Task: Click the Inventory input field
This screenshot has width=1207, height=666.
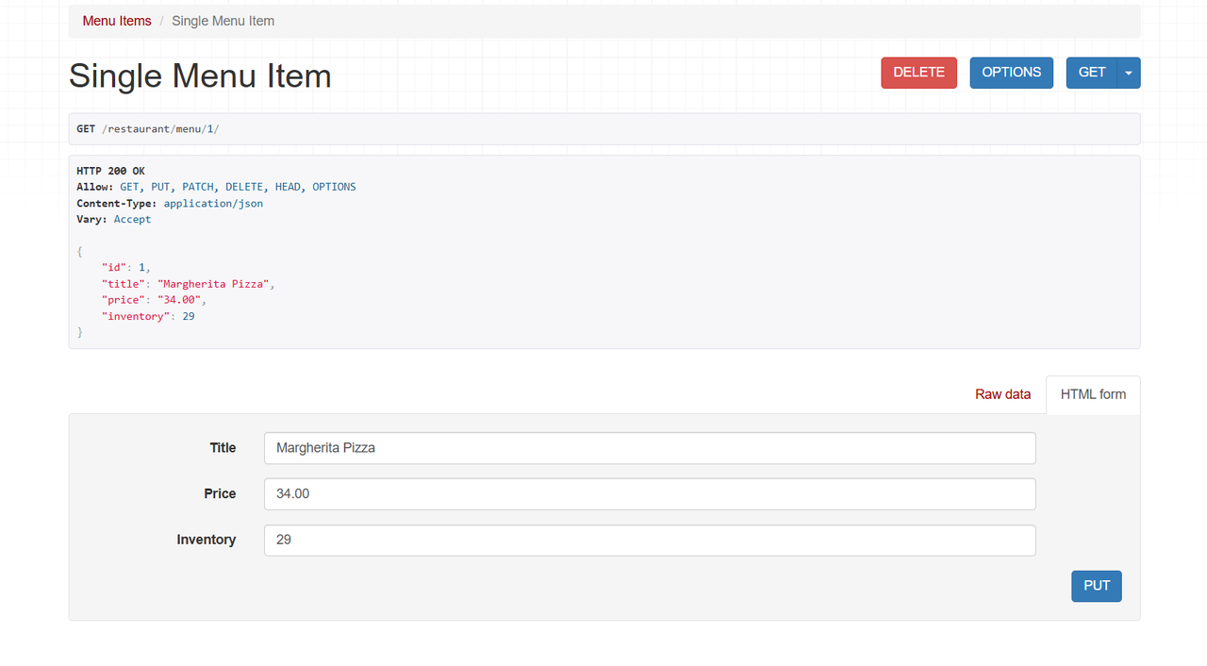Action: 650,541
